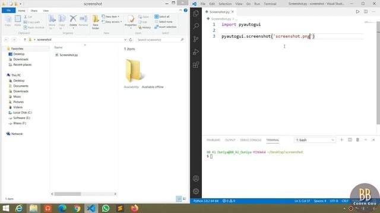
Task: Open WhatsApp from taskbar
Action: tap(106, 208)
